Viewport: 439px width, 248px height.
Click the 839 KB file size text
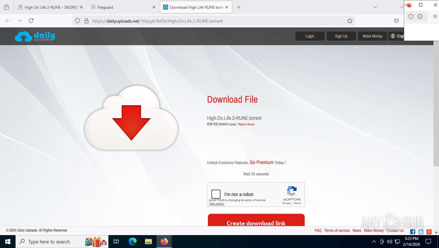click(x=212, y=124)
